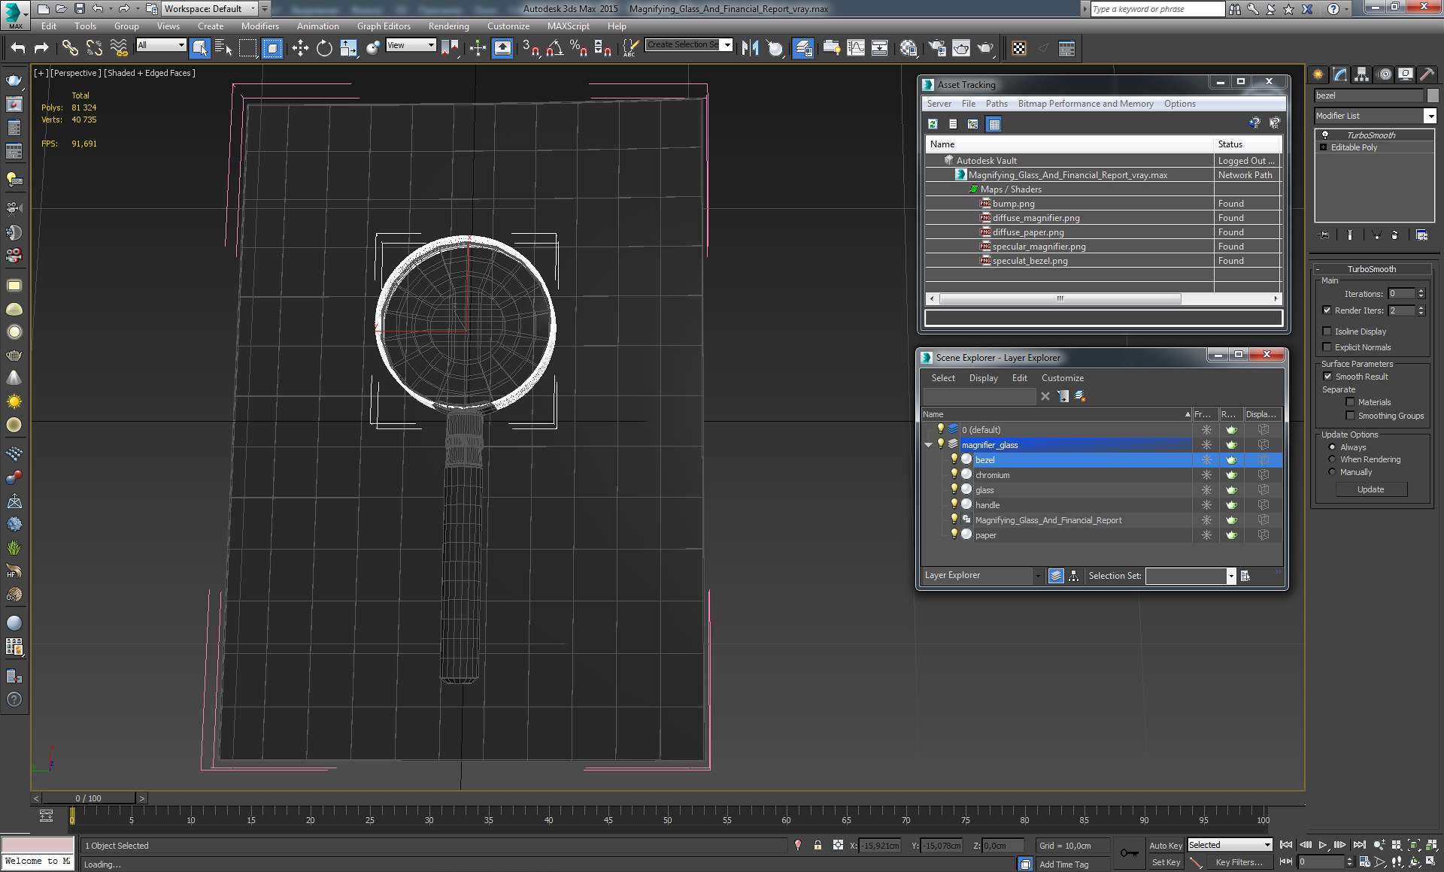
Task: Open the Rendering menu
Action: pos(448,26)
